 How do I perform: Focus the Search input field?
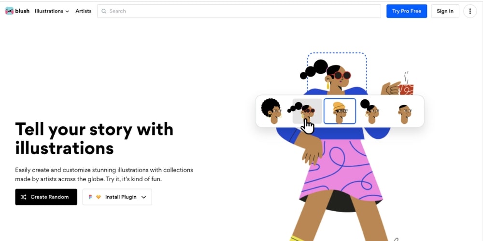tap(239, 11)
